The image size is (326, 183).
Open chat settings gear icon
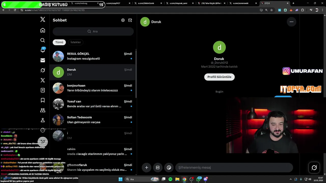pyautogui.click(x=123, y=20)
